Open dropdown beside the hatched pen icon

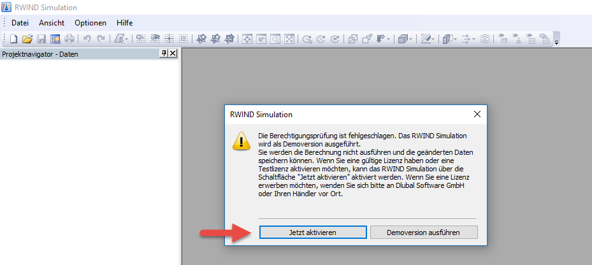coord(433,39)
